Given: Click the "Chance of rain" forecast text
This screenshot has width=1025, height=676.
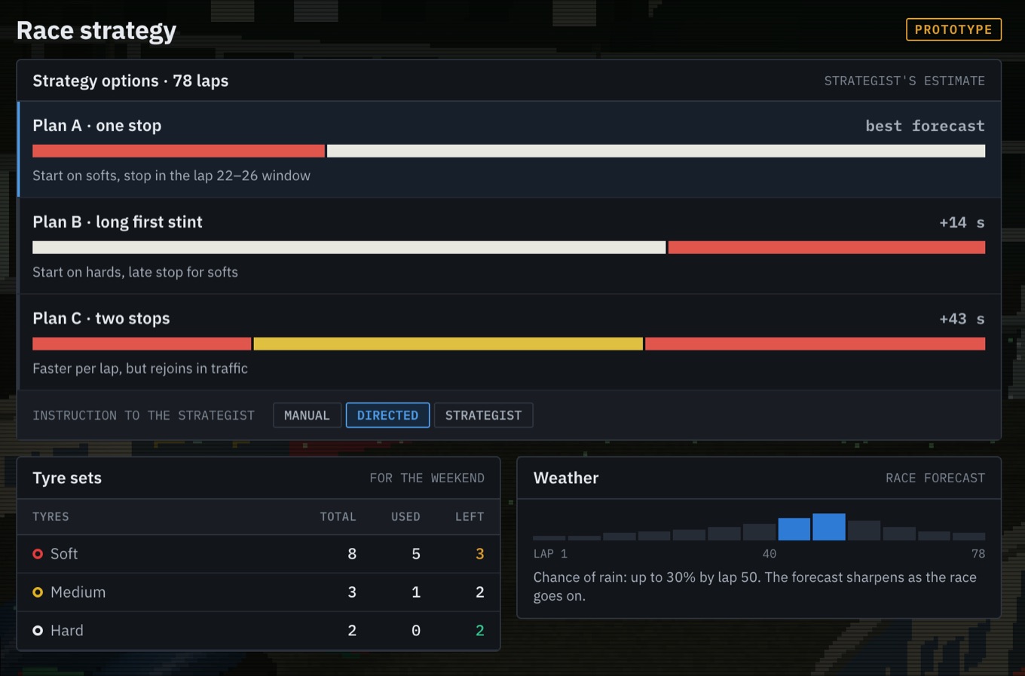Looking at the screenshot, I should [x=755, y=586].
